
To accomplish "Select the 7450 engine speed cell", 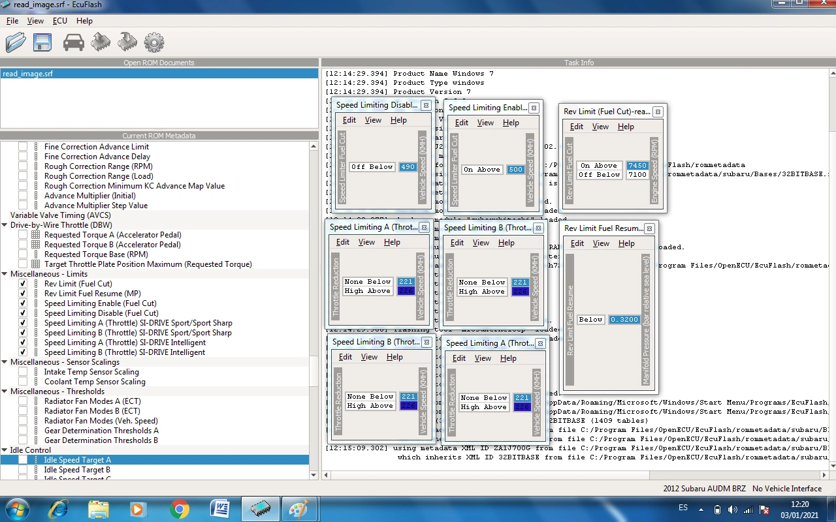I will pos(637,166).
